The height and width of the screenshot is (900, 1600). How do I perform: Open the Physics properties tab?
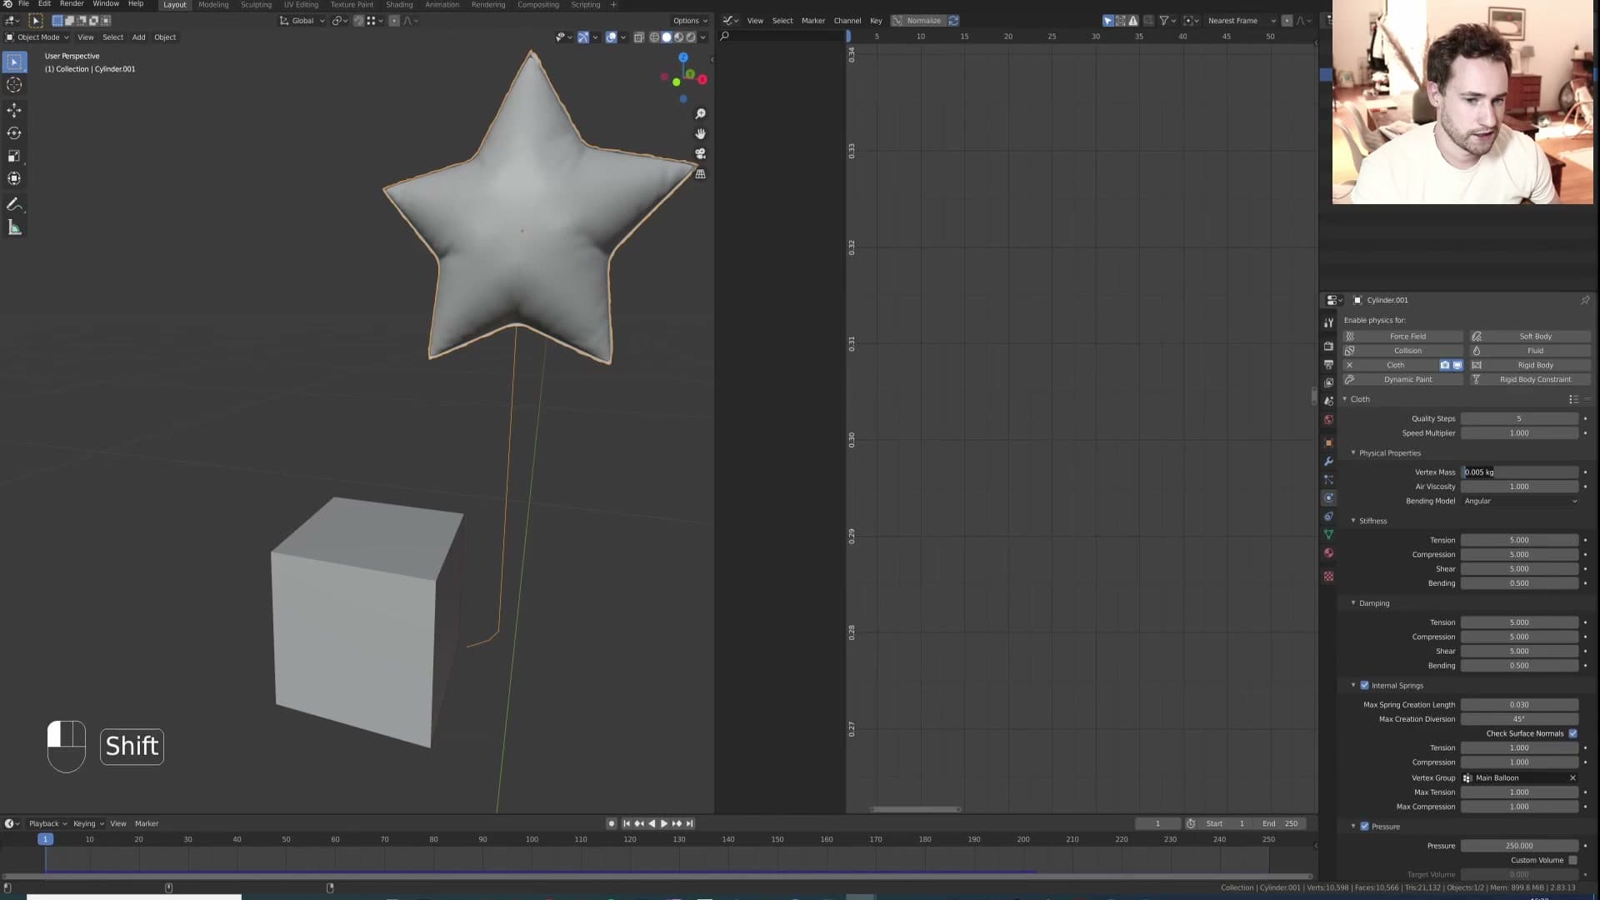pos(1328,497)
